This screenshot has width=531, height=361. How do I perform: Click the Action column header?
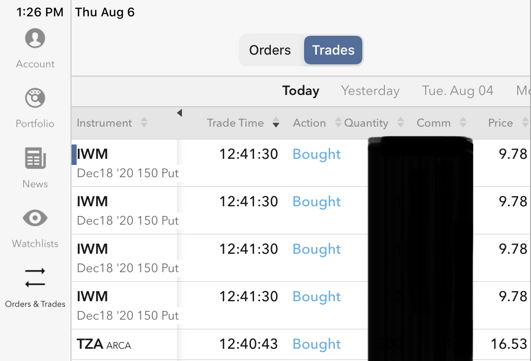click(309, 123)
